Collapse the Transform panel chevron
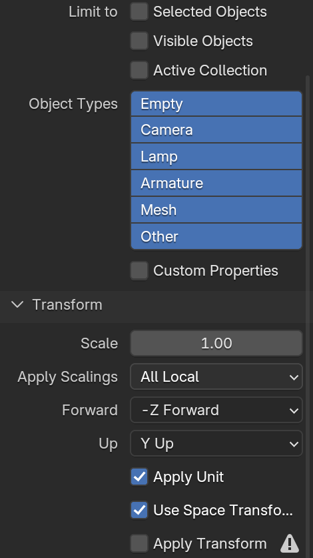Image resolution: width=313 pixels, height=558 pixels. tap(17, 304)
